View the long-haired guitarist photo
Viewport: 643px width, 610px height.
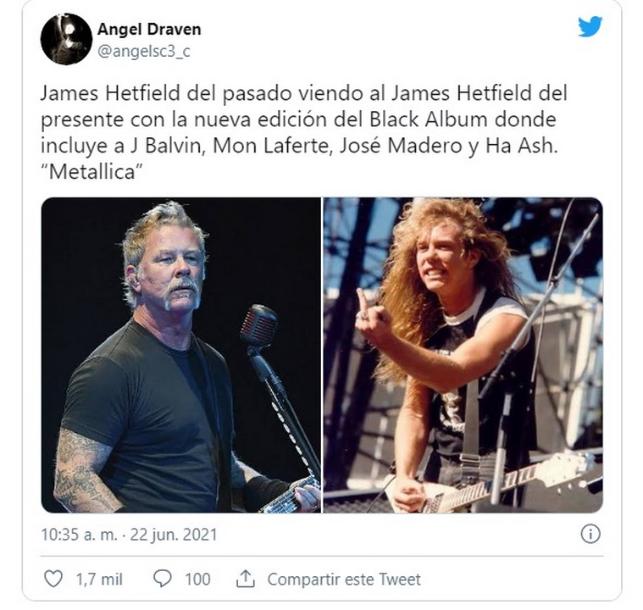pos(463,355)
